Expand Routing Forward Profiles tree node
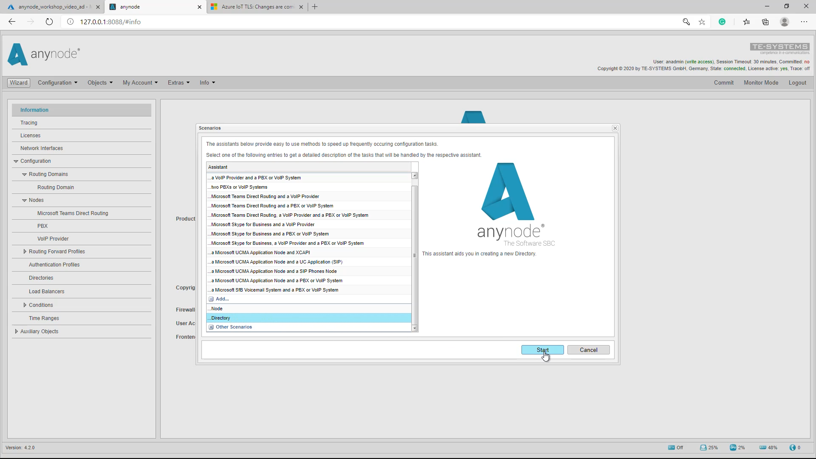Screen dimensions: 816x459 pyautogui.click(x=25, y=252)
